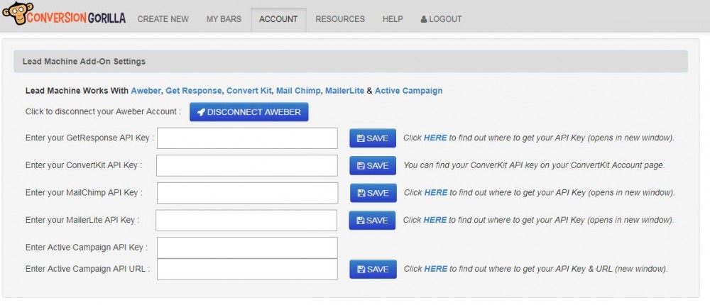Focus the MailChimp API Key field

(x=247, y=193)
